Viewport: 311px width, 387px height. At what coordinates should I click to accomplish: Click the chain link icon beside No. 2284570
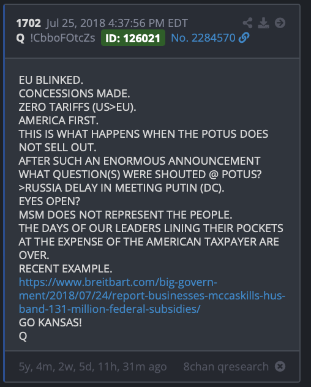point(244,38)
